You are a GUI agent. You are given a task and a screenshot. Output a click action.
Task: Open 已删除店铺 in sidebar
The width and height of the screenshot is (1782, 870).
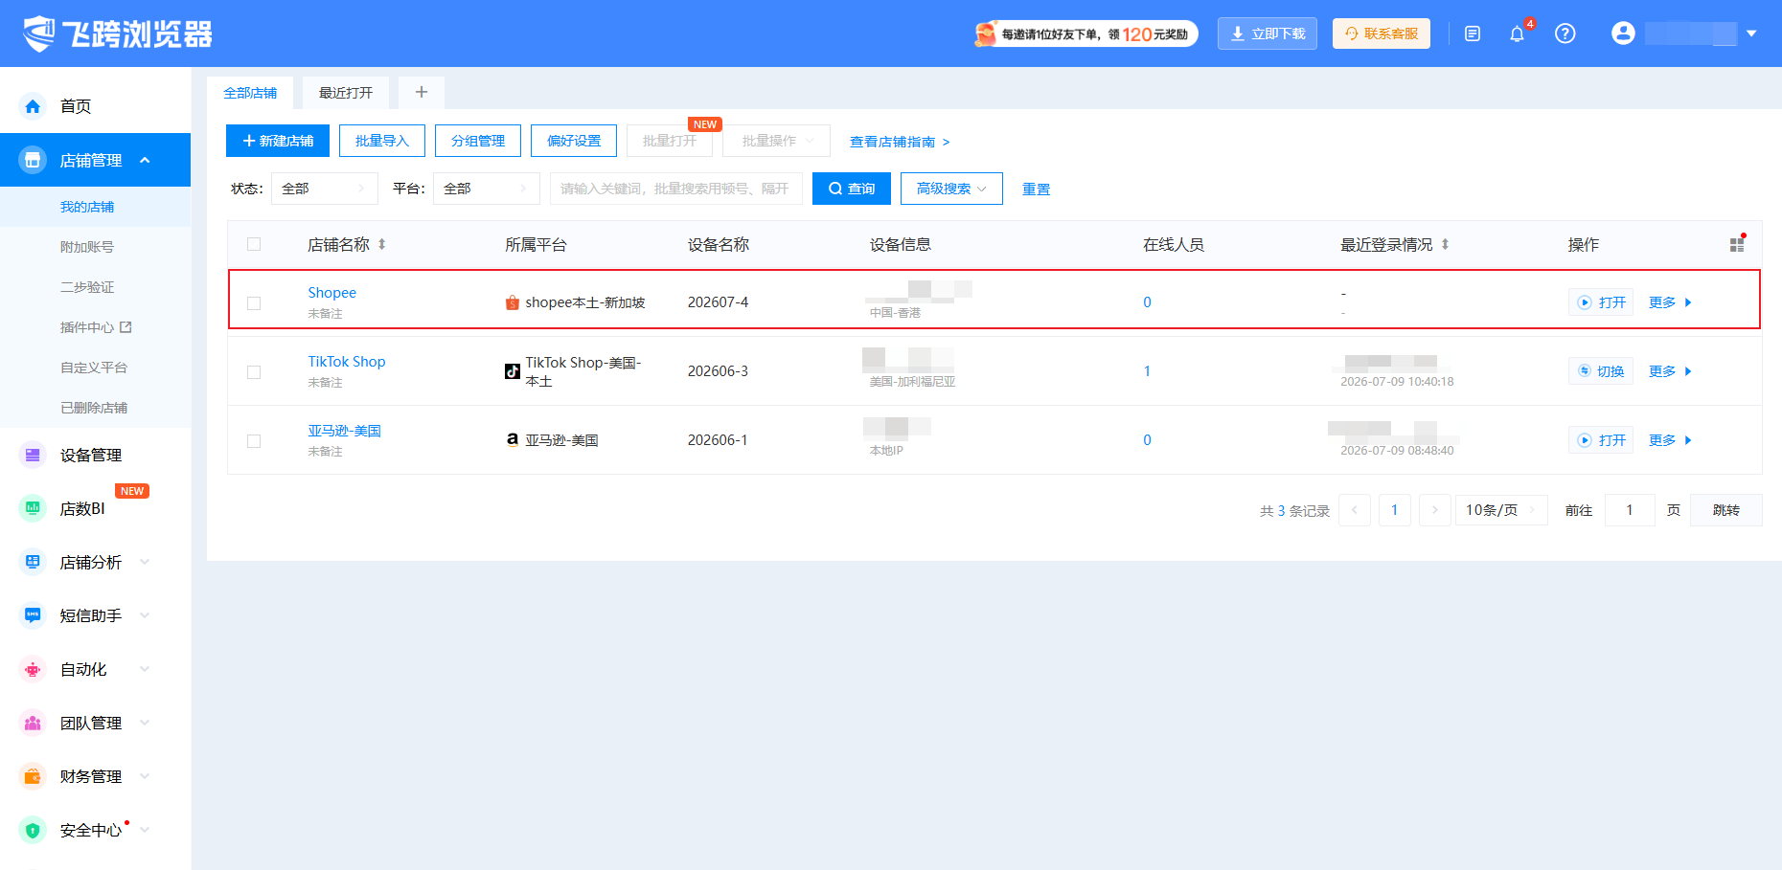coord(96,408)
